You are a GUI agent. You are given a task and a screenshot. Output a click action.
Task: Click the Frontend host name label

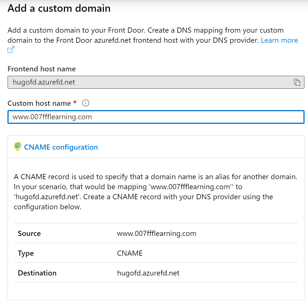(x=42, y=69)
